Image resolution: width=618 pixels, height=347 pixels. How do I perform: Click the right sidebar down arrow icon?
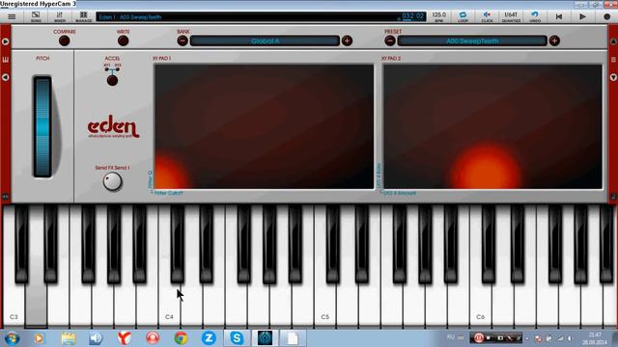pos(613,77)
